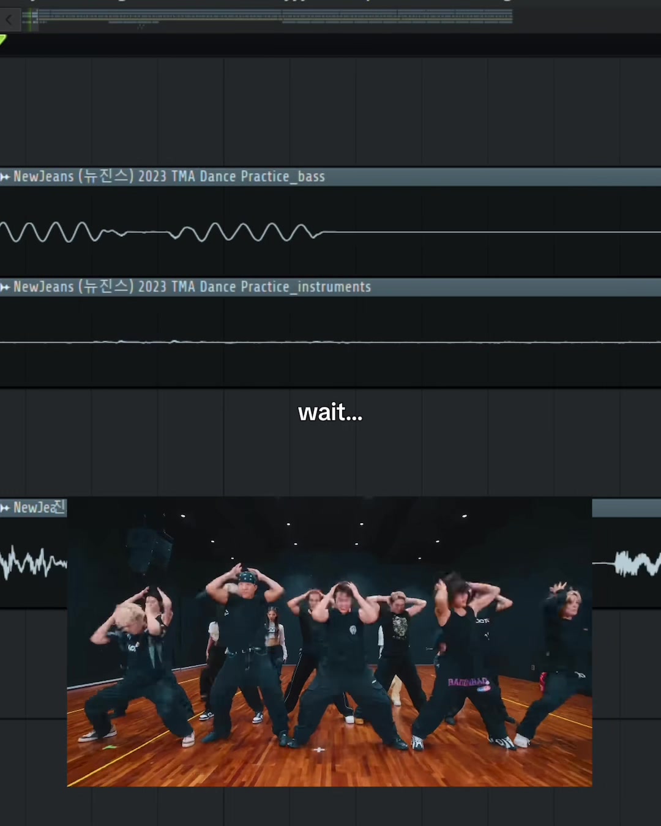
Task: Select the Dance Practice_bass clip title
Action: (x=169, y=177)
